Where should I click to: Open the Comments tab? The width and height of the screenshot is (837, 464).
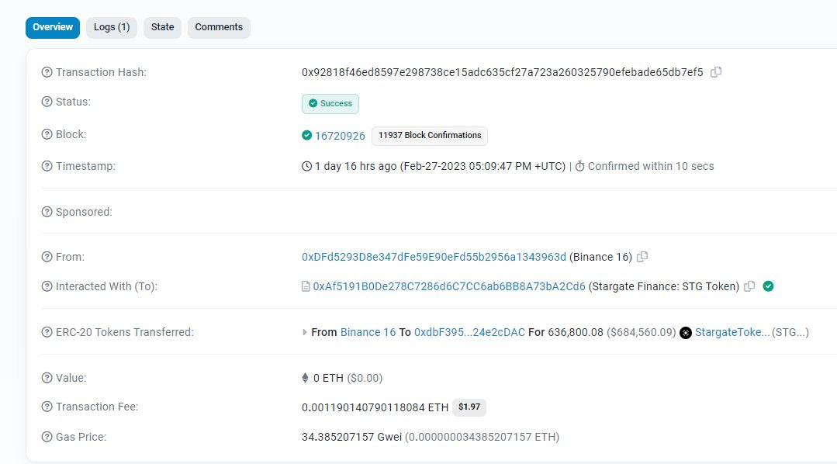tap(219, 27)
